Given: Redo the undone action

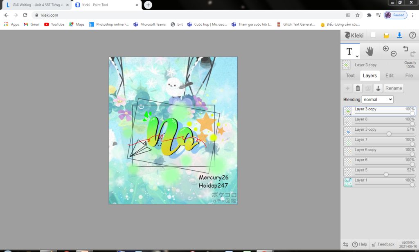Looking at the screenshot, I should coord(413,54).
